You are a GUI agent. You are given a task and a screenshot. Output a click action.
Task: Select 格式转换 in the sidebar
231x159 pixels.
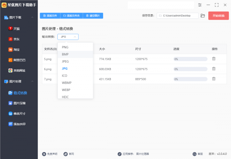coord(18,93)
